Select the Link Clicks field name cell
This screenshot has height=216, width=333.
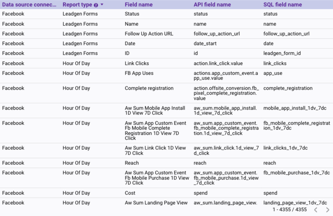(x=137, y=63)
